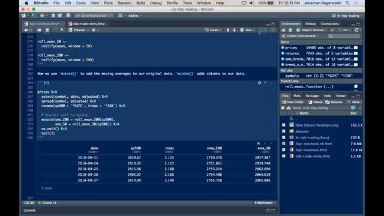Expand the prices data frame entry
Viewport: 384px width, 216px height.
click(283, 48)
